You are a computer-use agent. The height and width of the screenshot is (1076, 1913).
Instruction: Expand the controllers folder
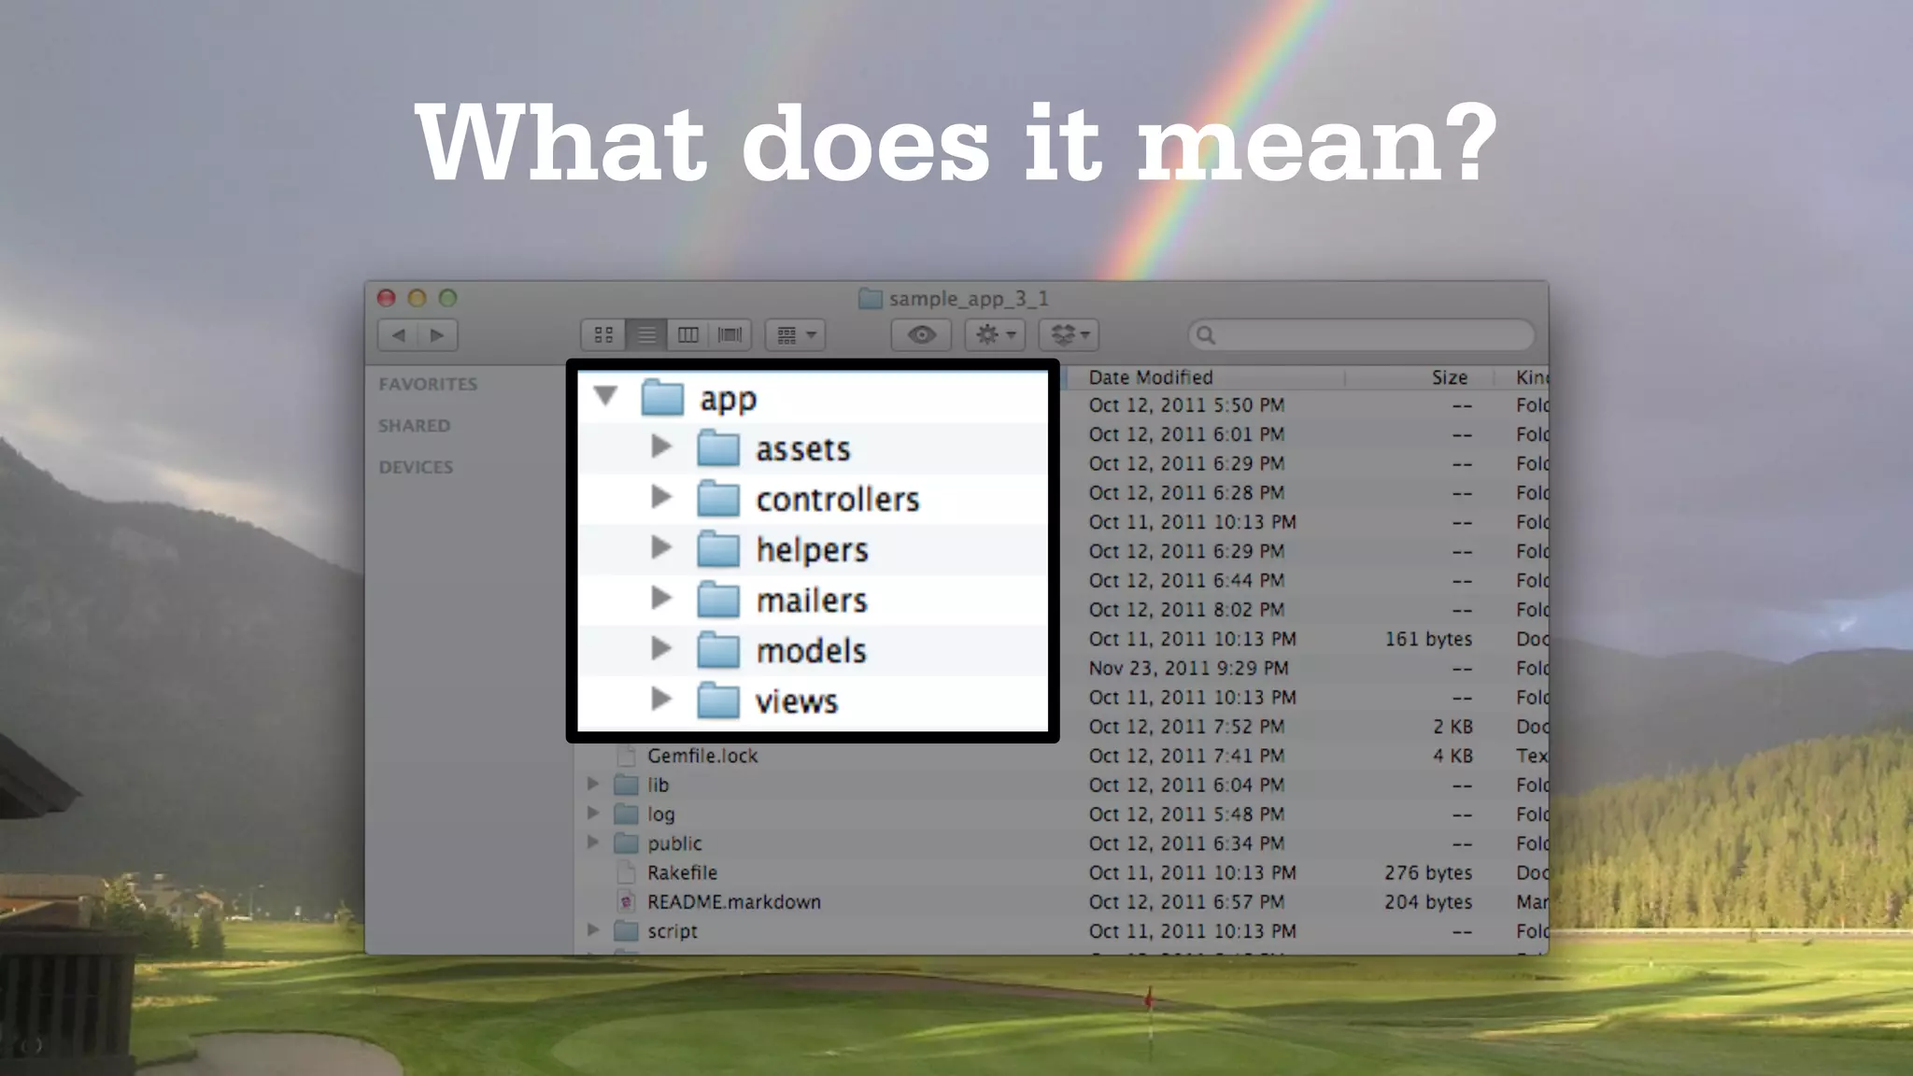tap(661, 497)
